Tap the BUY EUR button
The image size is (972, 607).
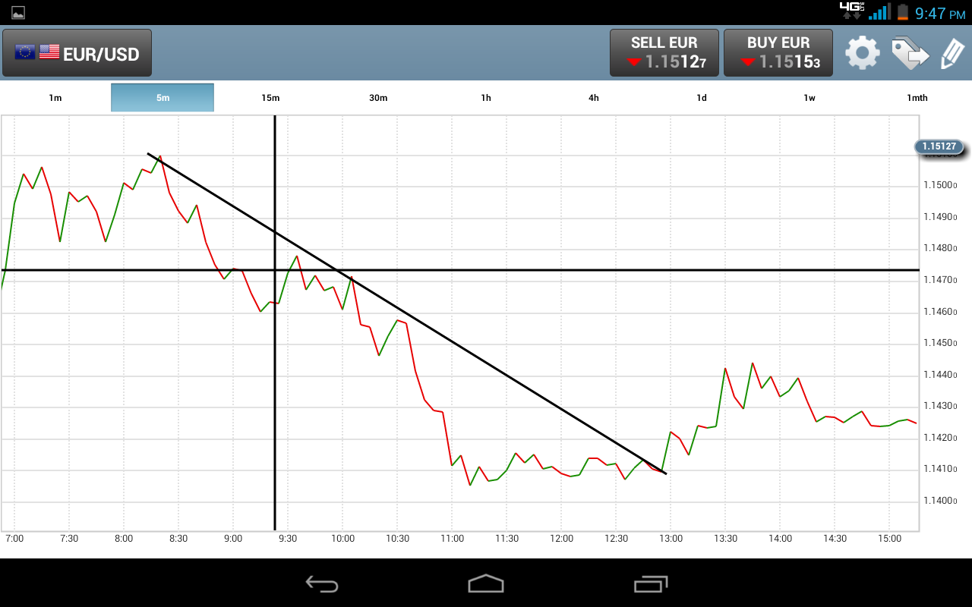[778, 53]
